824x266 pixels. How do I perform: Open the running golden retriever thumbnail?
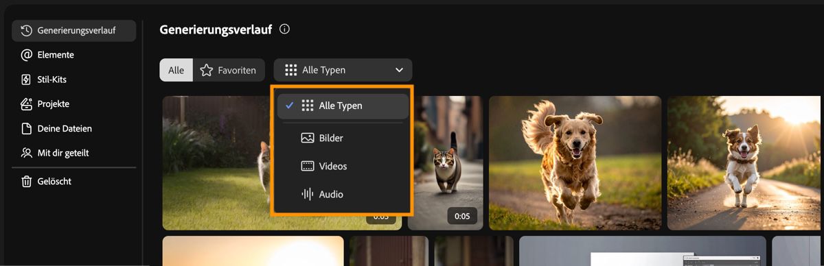click(x=575, y=162)
